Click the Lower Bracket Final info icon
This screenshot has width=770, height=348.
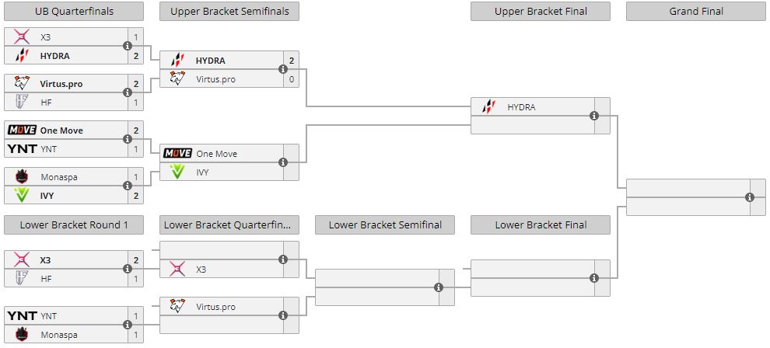pyautogui.click(x=594, y=278)
